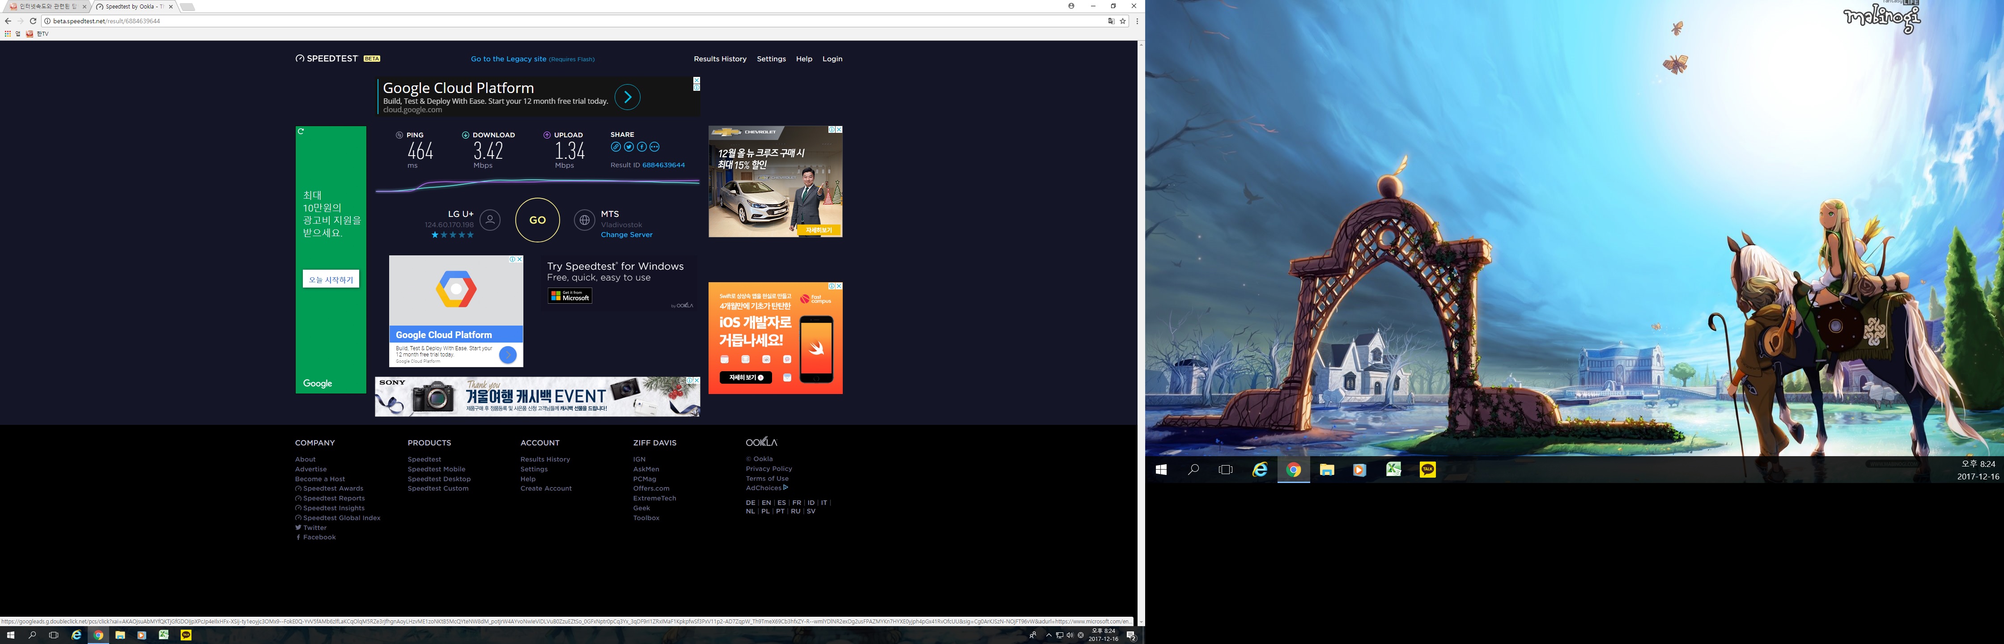The image size is (2004, 644).
Task: Open Result ID 6884639644 link
Action: pos(663,165)
